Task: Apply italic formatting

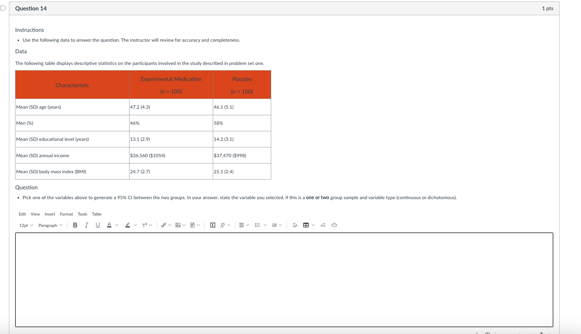Action: (x=86, y=225)
